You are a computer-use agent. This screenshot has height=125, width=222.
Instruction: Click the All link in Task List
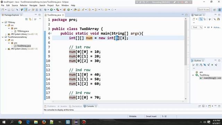208,27
